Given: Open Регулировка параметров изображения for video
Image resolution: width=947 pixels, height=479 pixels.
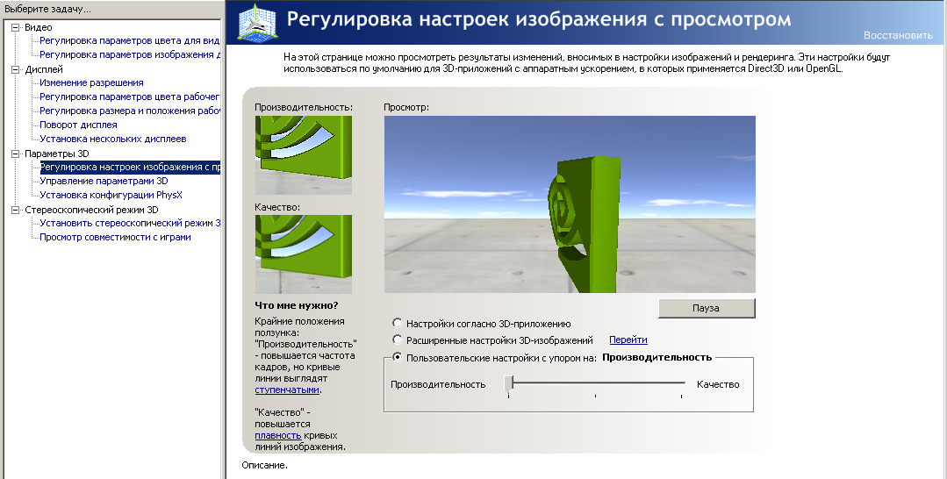Looking at the screenshot, I should click(x=129, y=54).
